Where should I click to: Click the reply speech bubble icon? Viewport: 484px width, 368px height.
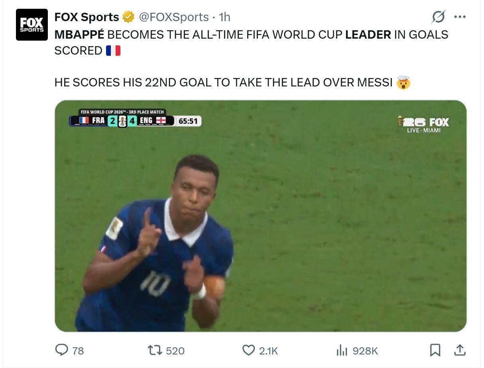point(61,350)
